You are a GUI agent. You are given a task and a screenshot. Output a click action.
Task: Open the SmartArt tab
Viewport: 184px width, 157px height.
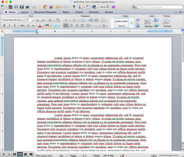(94, 12)
